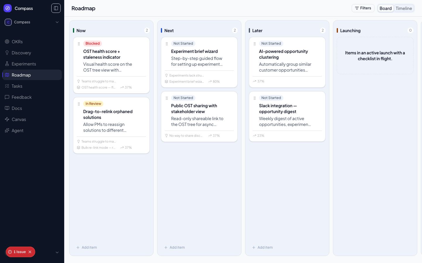Click drag handle on Slack integration card

pos(255,98)
